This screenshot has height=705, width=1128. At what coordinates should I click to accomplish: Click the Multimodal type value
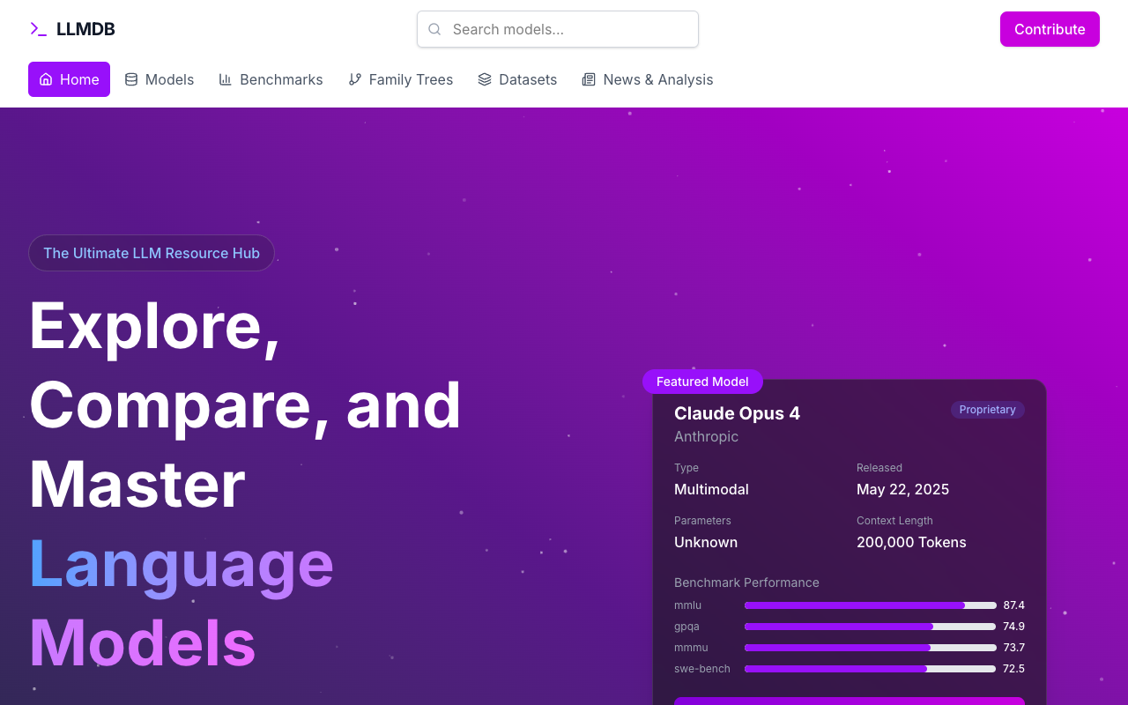point(711,489)
